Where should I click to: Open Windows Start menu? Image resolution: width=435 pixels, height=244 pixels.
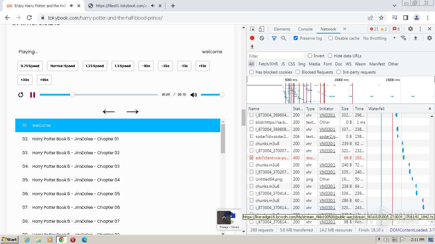pyautogui.click(x=10, y=240)
